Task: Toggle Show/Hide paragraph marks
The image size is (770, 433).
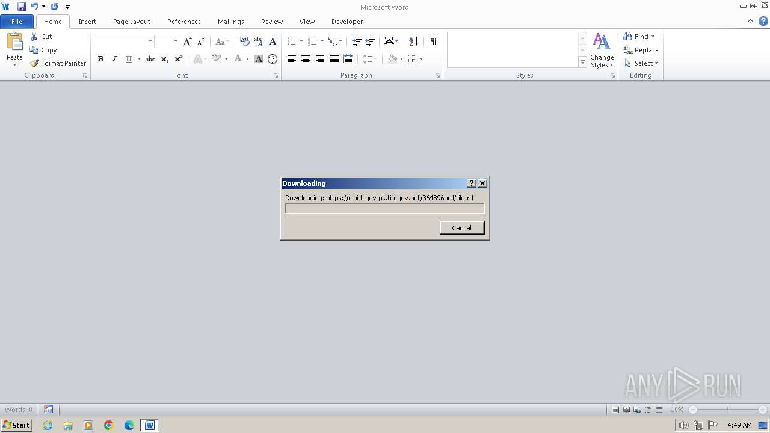Action: click(x=433, y=41)
